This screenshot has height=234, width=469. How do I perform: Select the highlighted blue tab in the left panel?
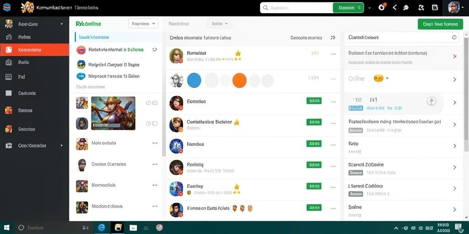click(x=118, y=37)
